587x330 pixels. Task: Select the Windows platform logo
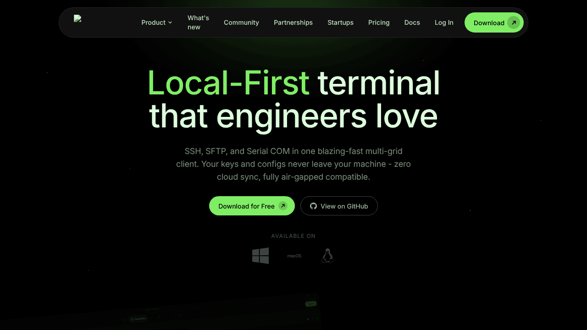[x=260, y=256]
